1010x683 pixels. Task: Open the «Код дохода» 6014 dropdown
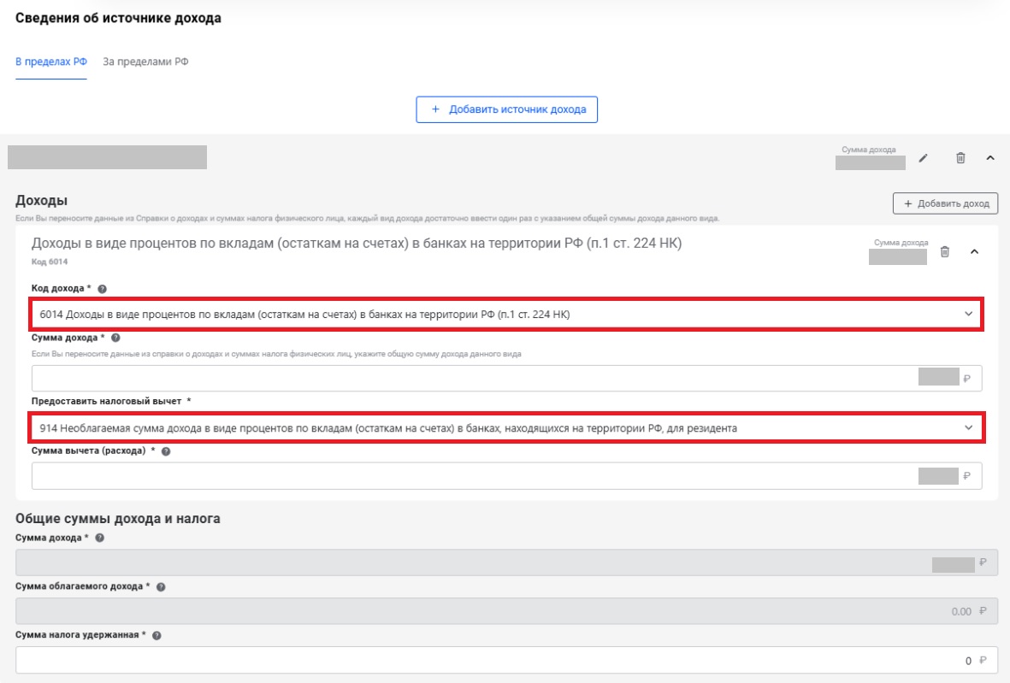(x=506, y=314)
